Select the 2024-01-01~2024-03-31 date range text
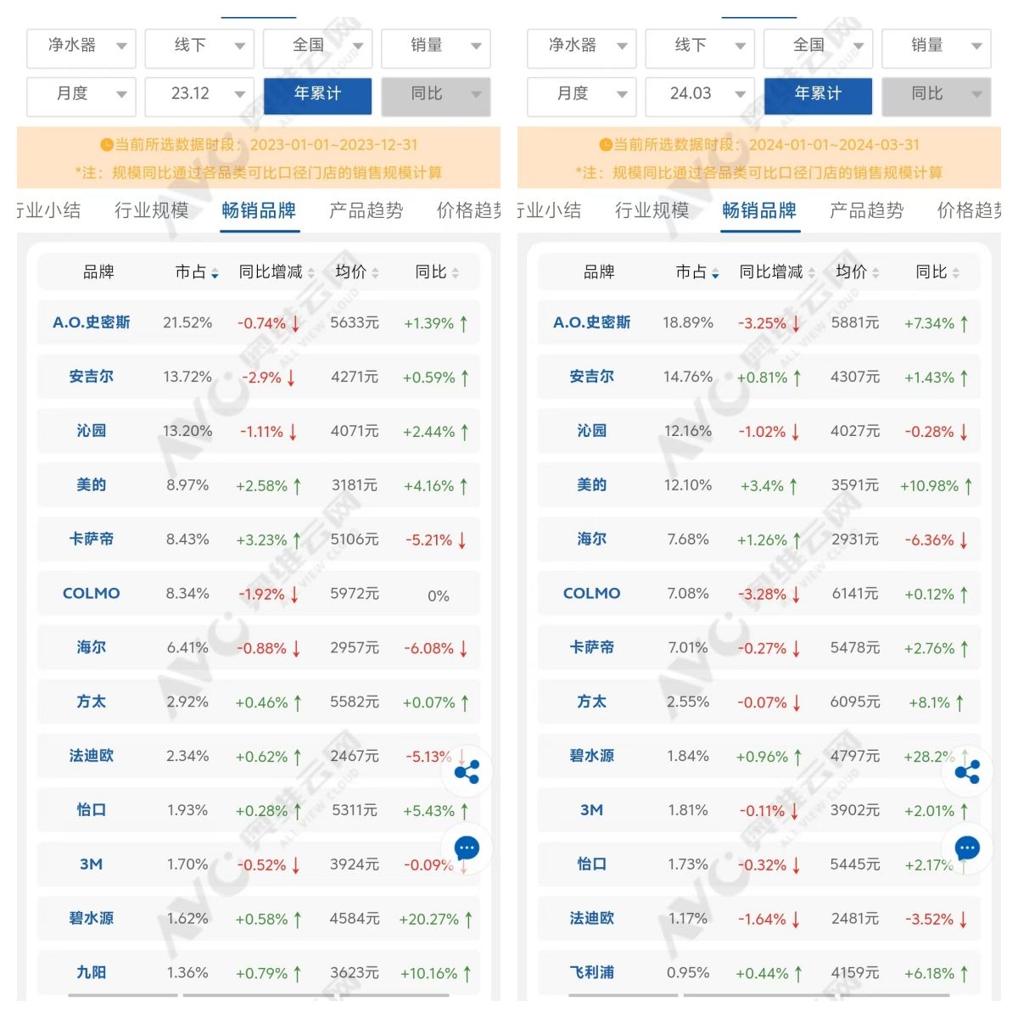This screenshot has width=1018, height=1018. click(834, 145)
